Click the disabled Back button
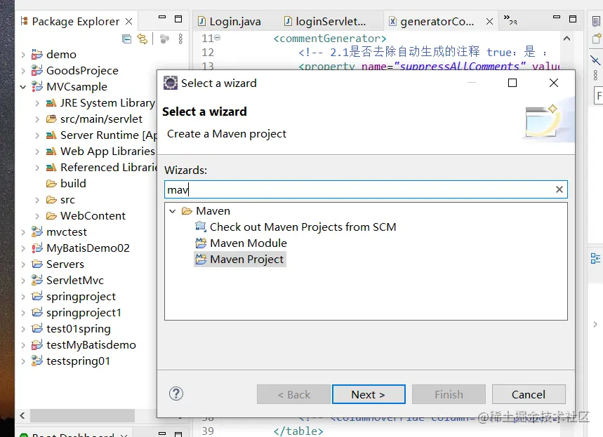Image resolution: width=603 pixels, height=437 pixels. pos(293,394)
